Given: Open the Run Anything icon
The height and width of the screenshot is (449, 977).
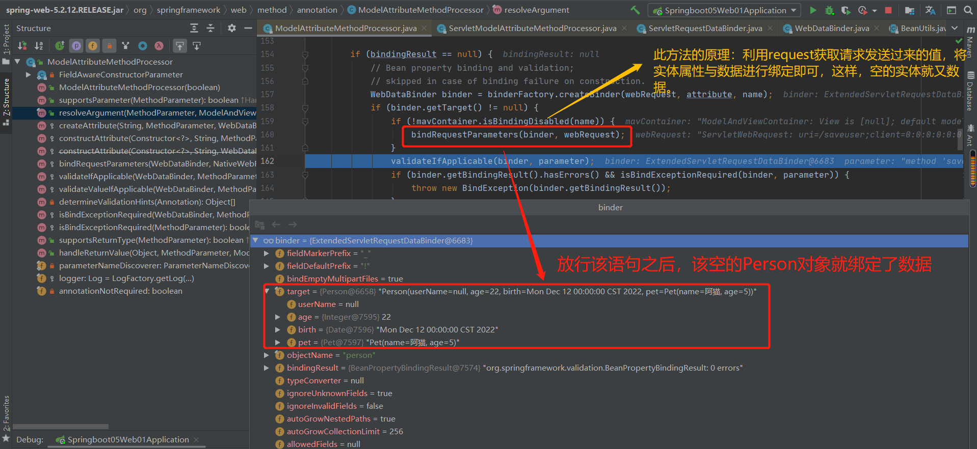Looking at the screenshot, I should tap(951, 10).
